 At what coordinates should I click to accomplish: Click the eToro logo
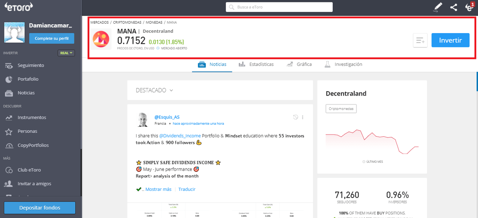[x=19, y=6]
